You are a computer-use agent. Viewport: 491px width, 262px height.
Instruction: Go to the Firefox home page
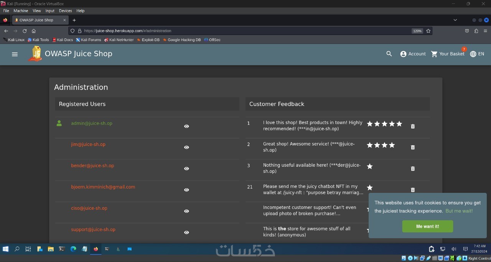click(34, 31)
